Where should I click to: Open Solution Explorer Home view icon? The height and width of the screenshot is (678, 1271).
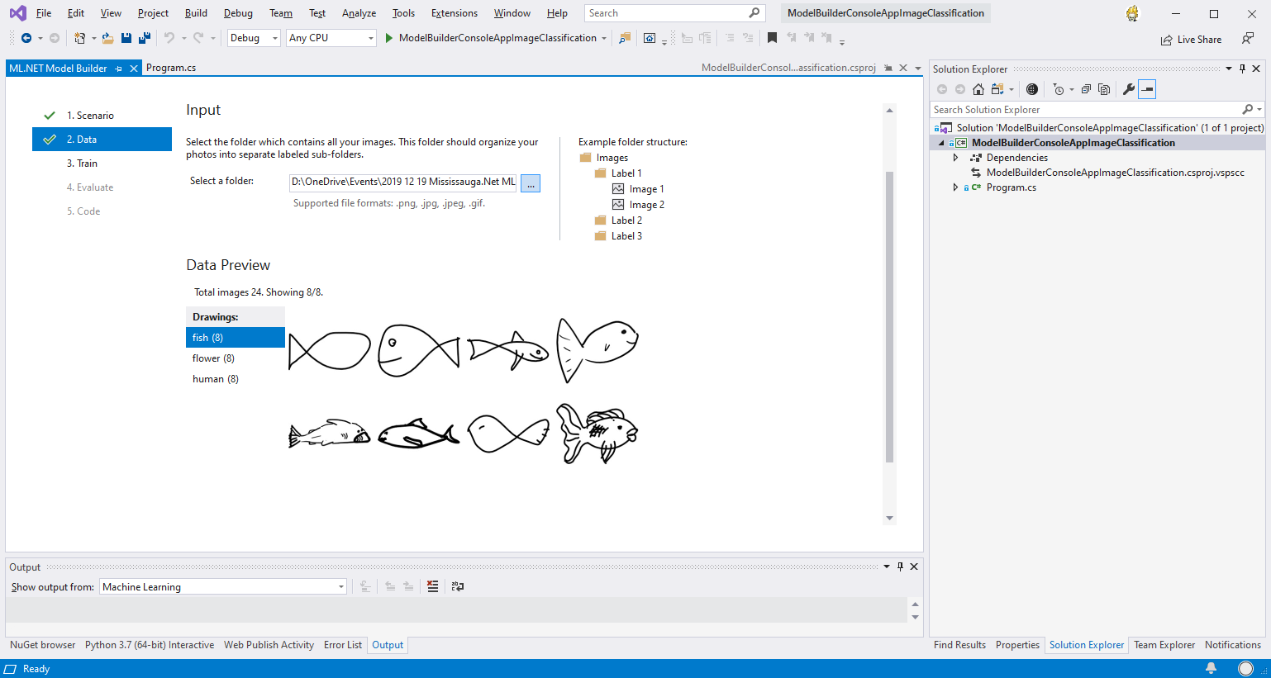pyautogui.click(x=978, y=89)
